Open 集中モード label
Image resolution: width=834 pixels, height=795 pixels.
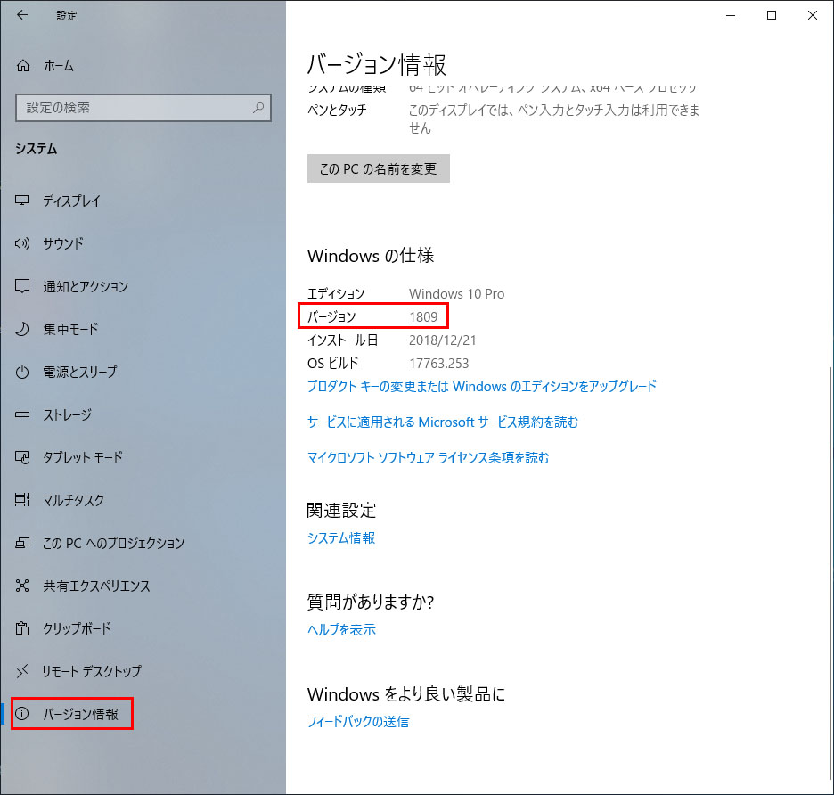coord(70,329)
